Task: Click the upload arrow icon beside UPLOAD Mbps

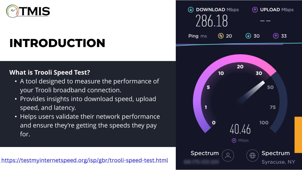Action: point(255,10)
